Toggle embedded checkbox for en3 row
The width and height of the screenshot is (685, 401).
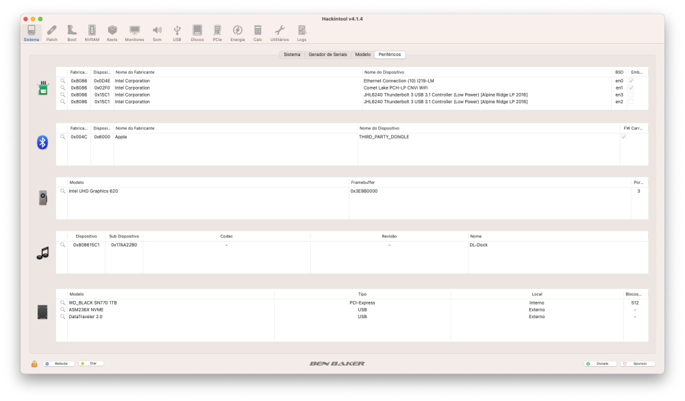631,94
